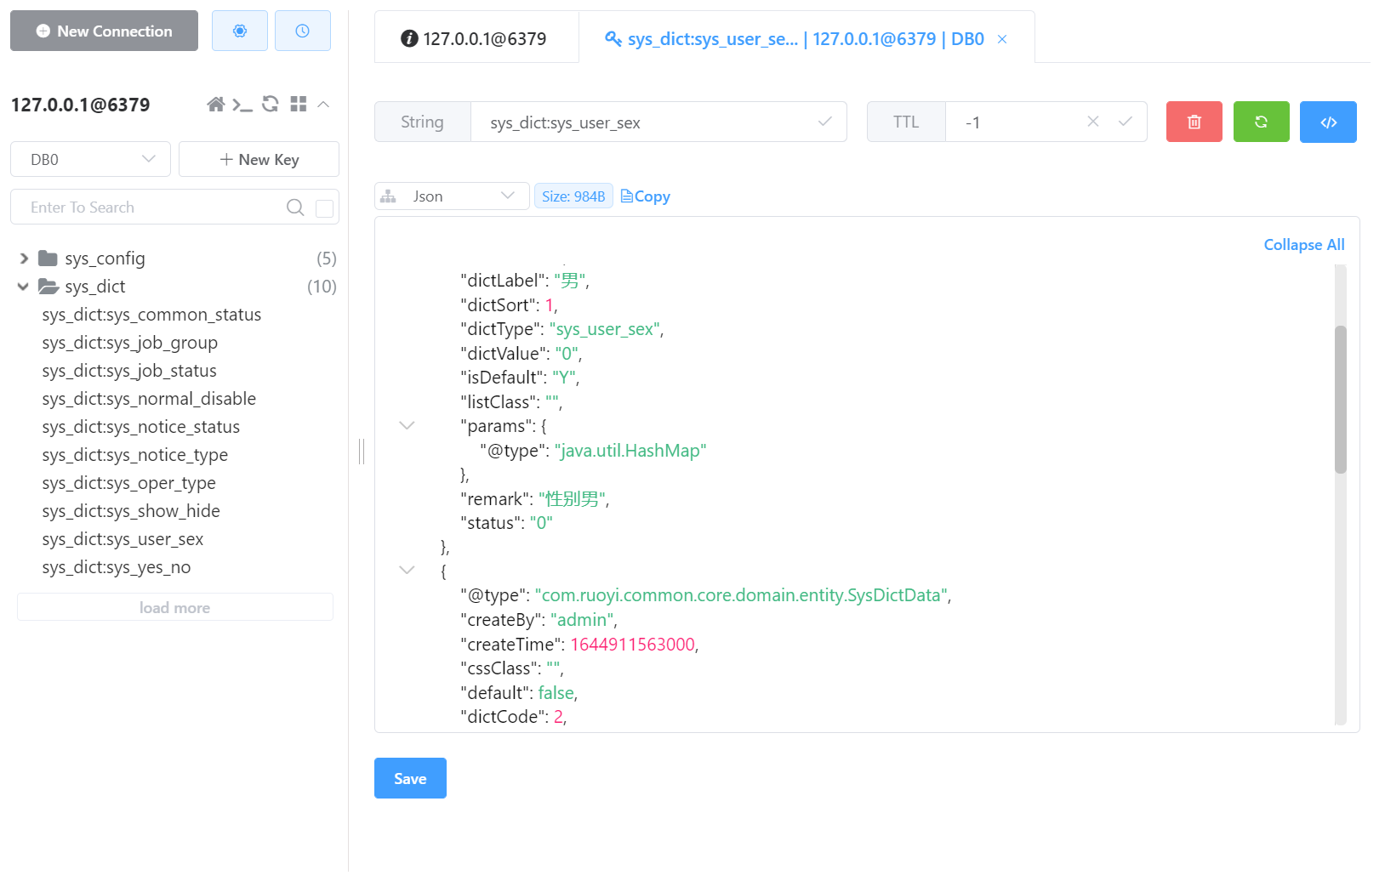Confirm TTL change check icon
The width and height of the screenshot is (1385, 881).
click(1126, 122)
